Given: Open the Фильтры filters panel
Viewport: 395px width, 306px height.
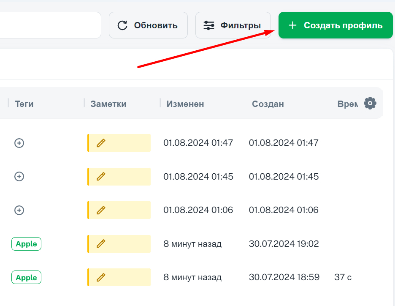Looking at the screenshot, I should (x=233, y=25).
